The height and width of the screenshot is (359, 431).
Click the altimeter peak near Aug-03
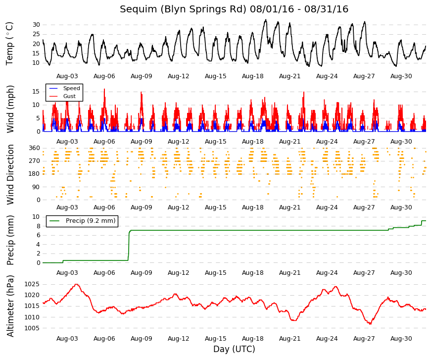coord(77,285)
